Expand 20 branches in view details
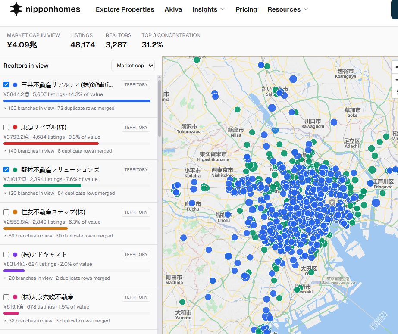This screenshot has height=334, width=398. click(57, 278)
